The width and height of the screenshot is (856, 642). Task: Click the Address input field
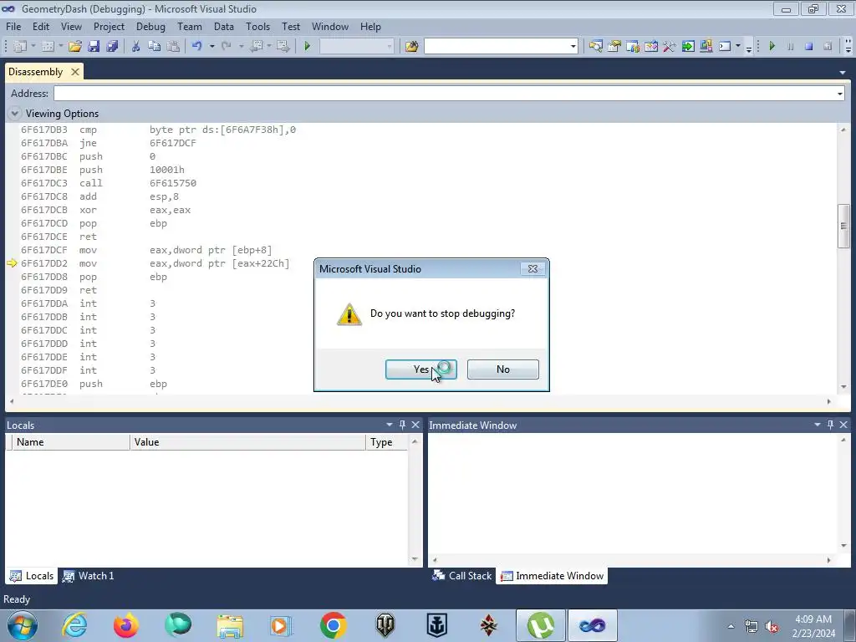444,94
